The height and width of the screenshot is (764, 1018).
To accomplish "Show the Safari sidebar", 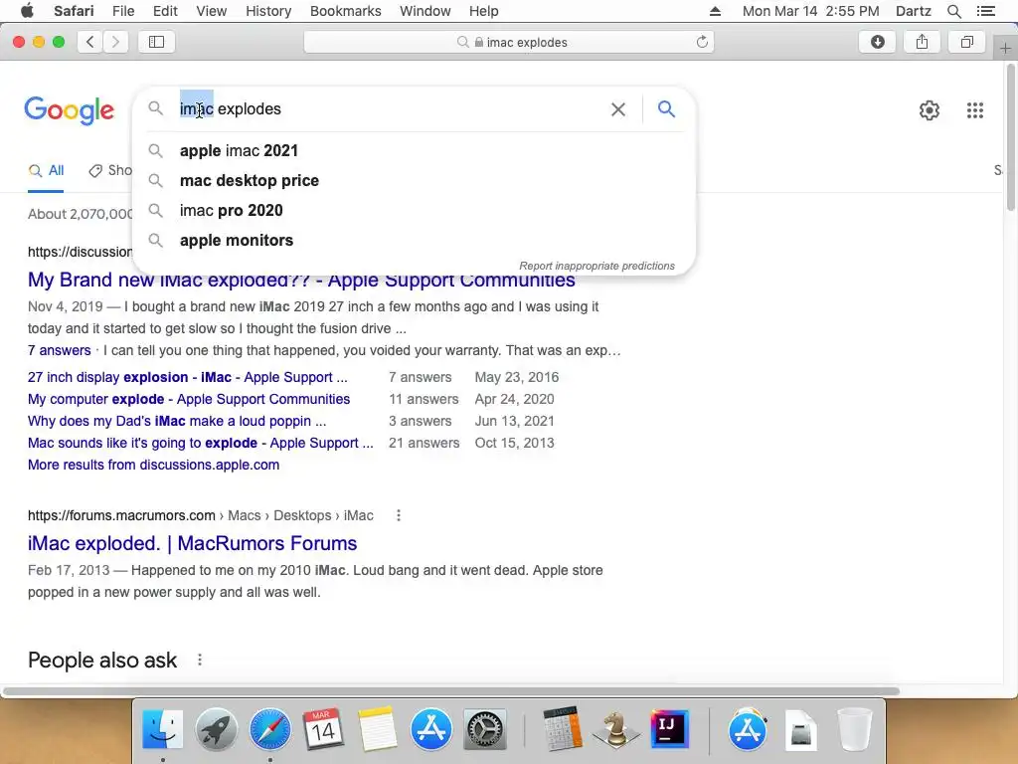I will pyautogui.click(x=156, y=42).
